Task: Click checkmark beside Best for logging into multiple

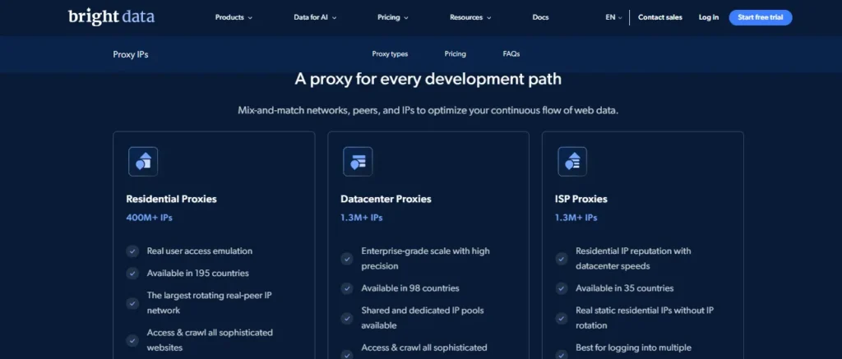Action: [561, 355]
